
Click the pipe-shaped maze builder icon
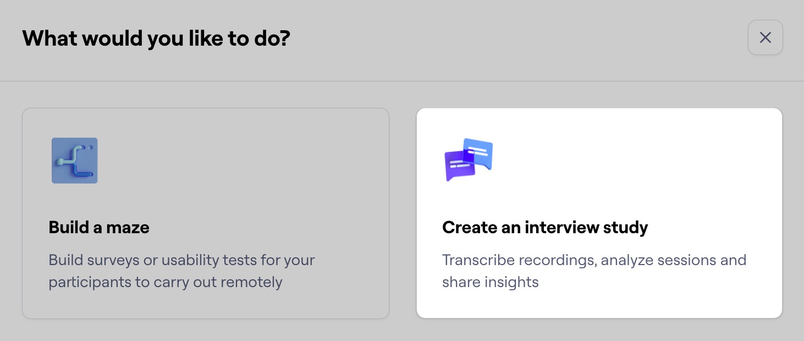click(74, 161)
